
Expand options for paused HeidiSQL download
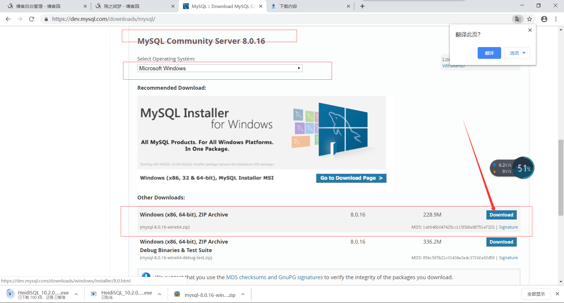tap(76, 294)
